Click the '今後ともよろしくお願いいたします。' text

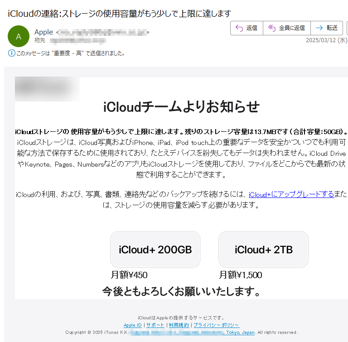181,291
